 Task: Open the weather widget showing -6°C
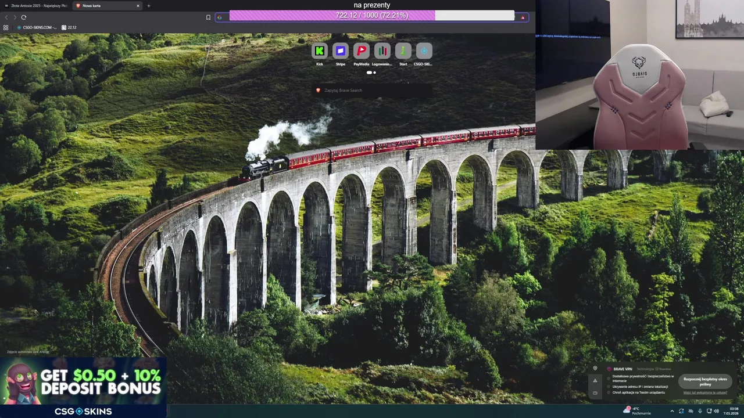click(636, 410)
